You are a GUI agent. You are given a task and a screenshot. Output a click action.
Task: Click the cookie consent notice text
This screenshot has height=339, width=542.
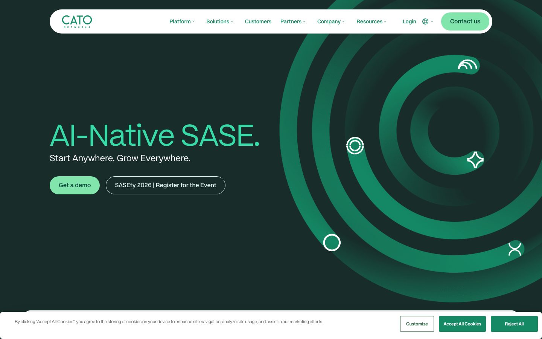pyautogui.click(x=169, y=322)
